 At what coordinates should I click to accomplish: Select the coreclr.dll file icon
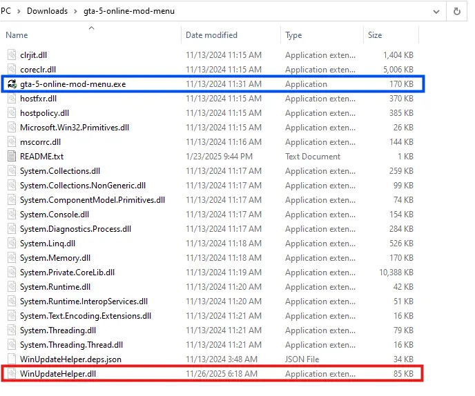pos(11,70)
